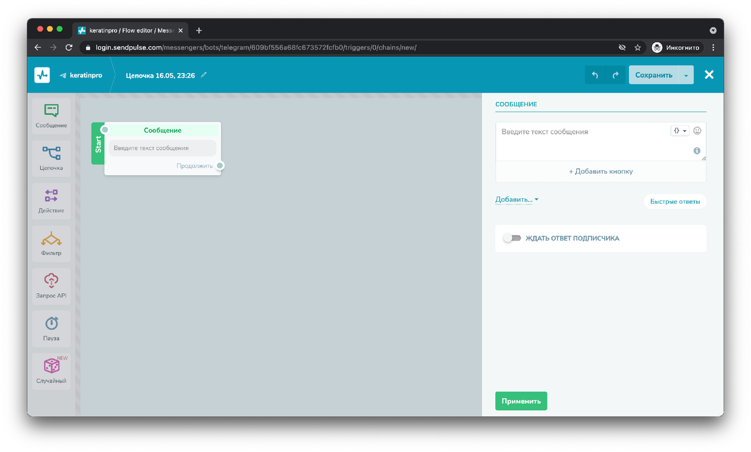Click the message text placeholder in flow node
Viewport: 751px width, 452px height.
tap(163, 148)
